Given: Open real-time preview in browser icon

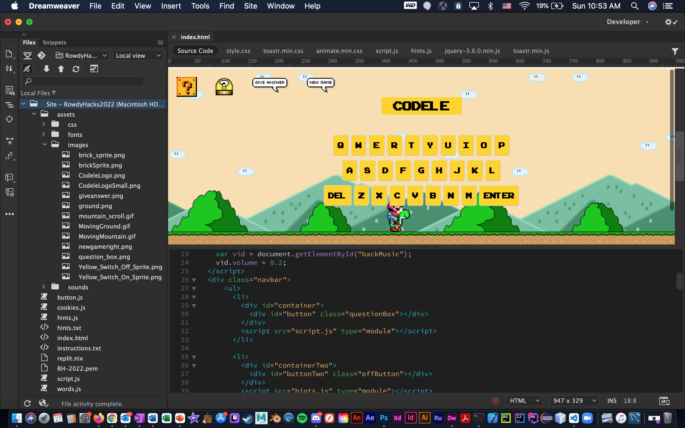Looking at the screenshot, I should (x=664, y=401).
